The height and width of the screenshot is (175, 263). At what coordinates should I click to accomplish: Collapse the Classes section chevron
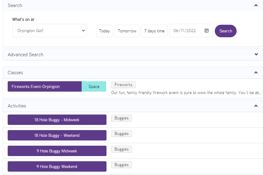point(256,73)
